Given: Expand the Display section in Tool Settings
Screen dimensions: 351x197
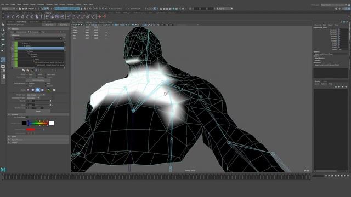Looking at the screenshot, I should click(x=9, y=142).
